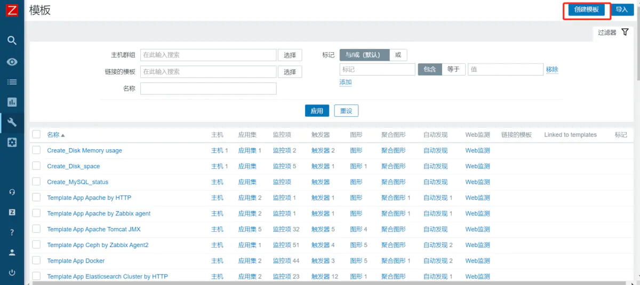Screen dimensions: 640x285
Task: Focus the tag 值 value field
Action: tap(506, 69)
